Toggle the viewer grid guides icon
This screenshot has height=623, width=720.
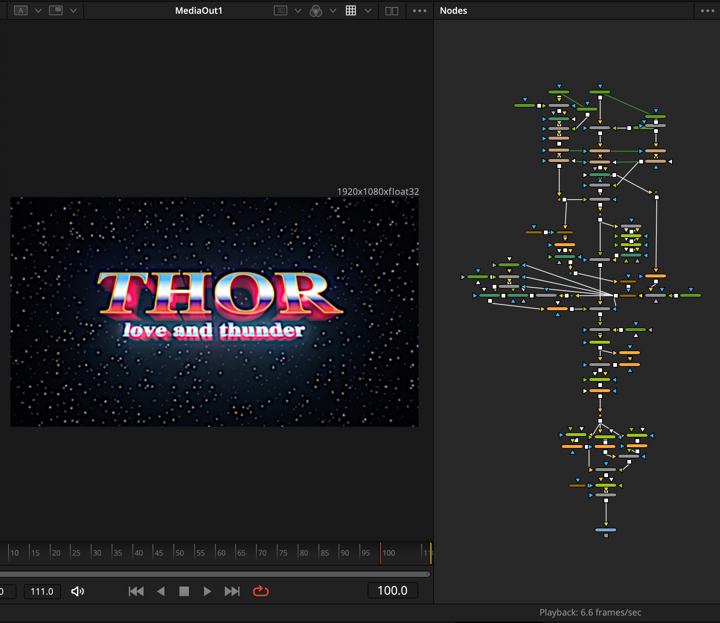pyautogui.click(x=351, y=10)
